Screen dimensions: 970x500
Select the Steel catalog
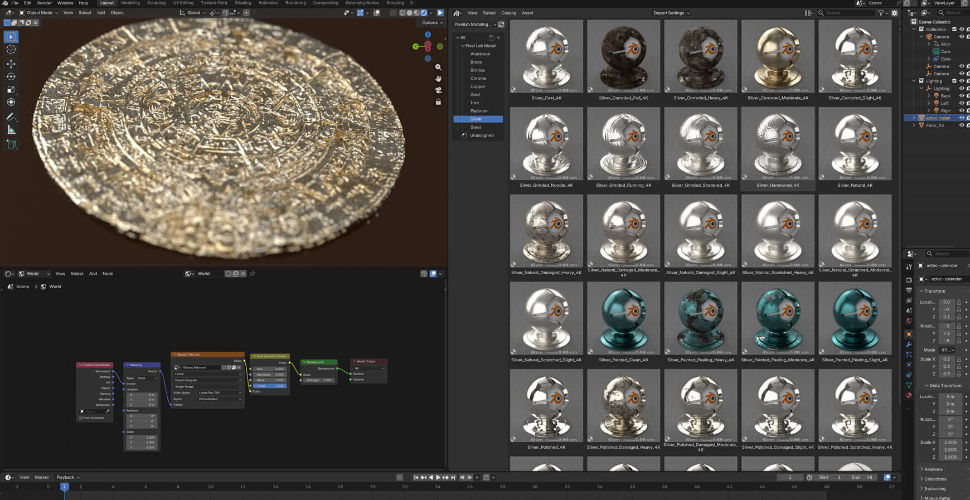pos(476,127)
